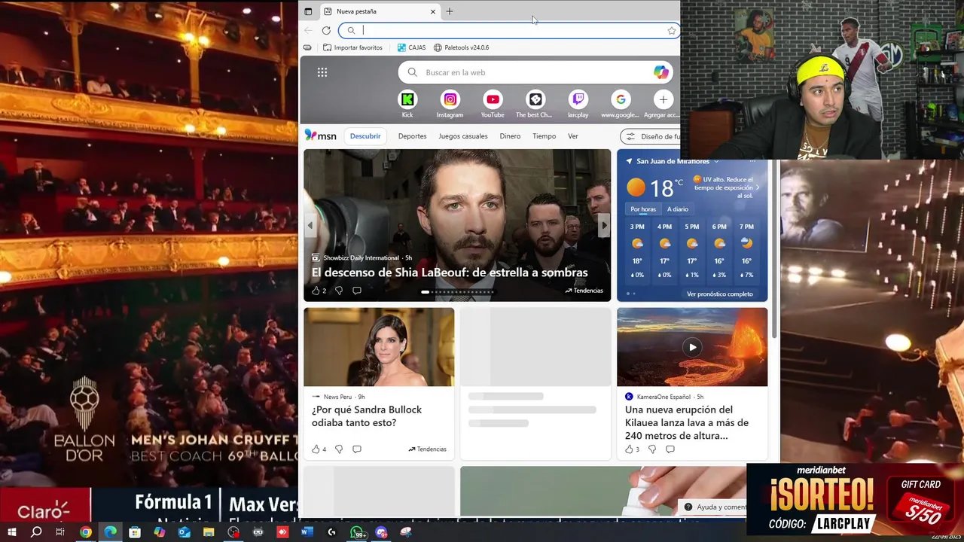
Task: Open the YouTube shortcut tile
Action: pyautogui.click(x=493, y=104)
